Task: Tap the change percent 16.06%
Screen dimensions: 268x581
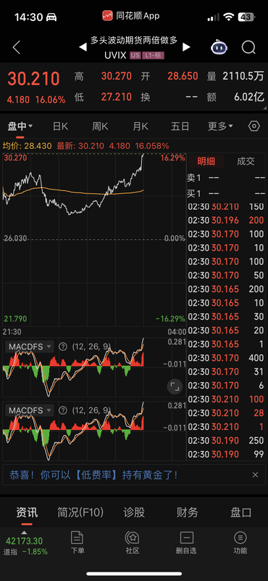Action: tap(50, 99)
